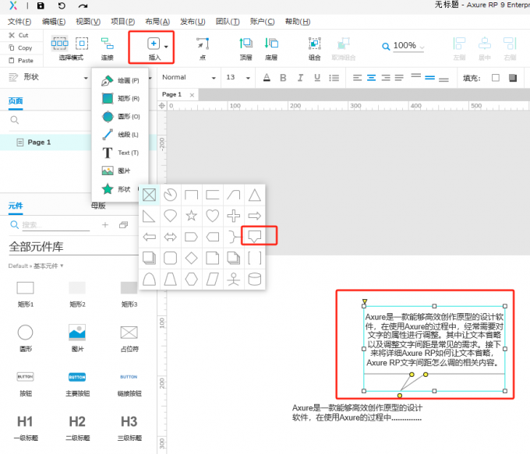Open the 布局(A) menu
This screenshot has height=454, width=530.
pos(157,22)
